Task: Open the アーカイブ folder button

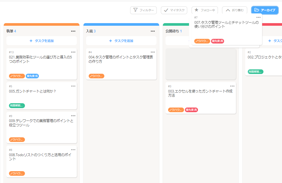Action: [x=265, y=10]
